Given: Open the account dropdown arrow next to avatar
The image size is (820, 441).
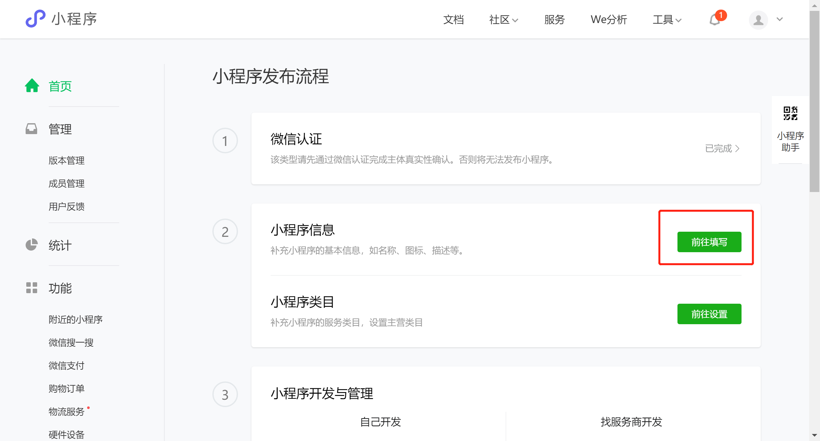Looking at the screenshot, I should (x=780, y=19).
